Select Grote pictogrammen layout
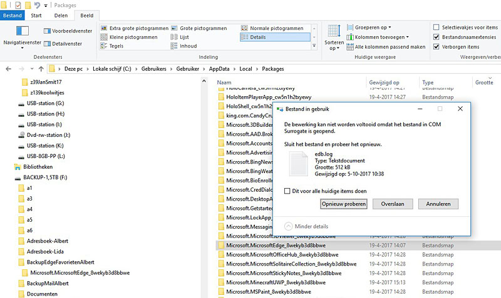 (199, 28)
